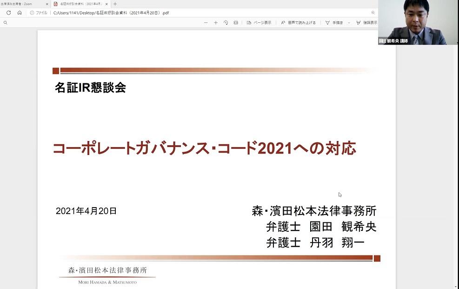Click the address bar file path
The width and height of the screenshot is (459, 289).
[111, 13]
